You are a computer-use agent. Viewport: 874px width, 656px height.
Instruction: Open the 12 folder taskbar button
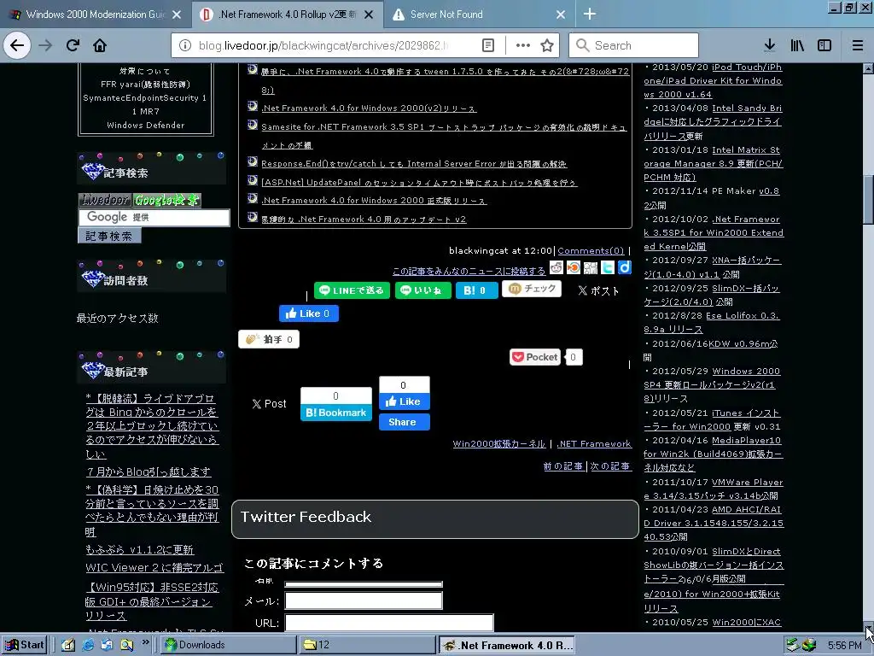click(x=367, y=645)
